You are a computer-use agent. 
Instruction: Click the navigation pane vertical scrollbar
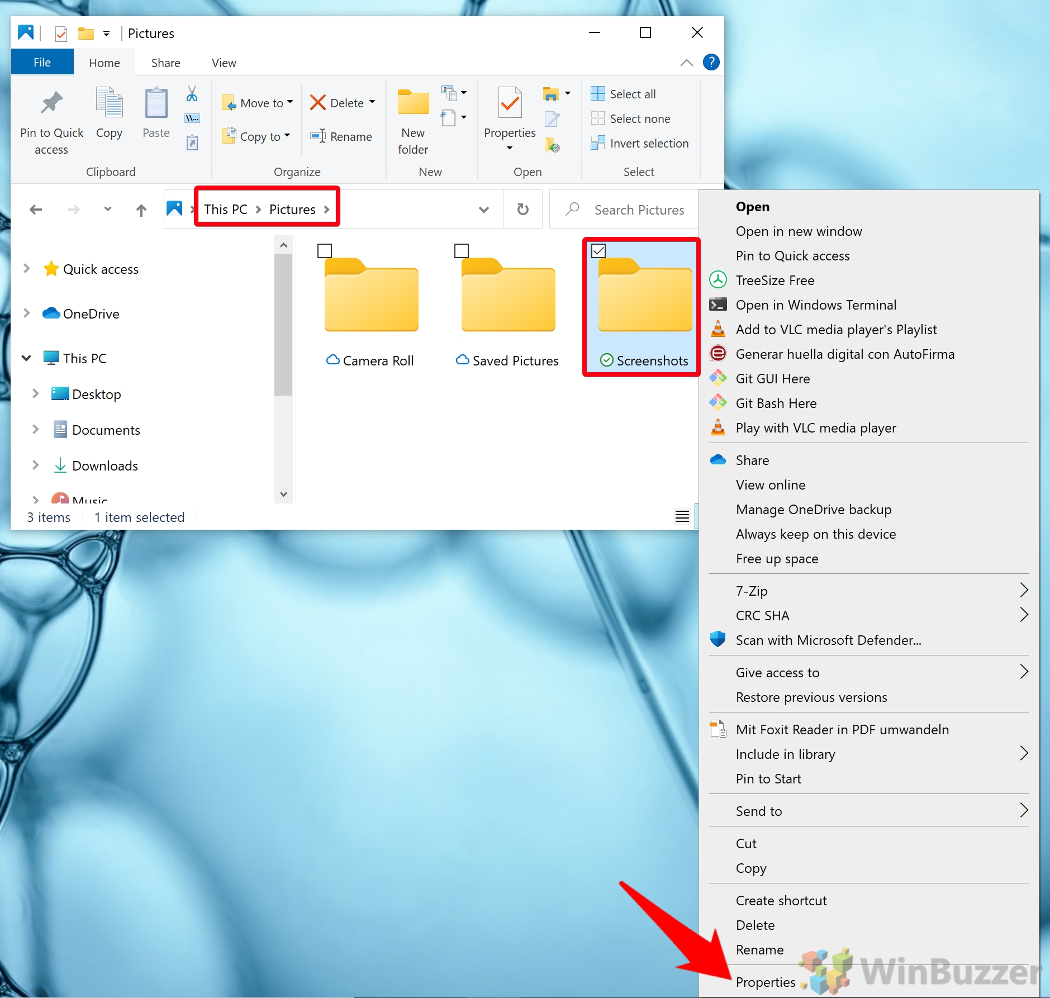283,324
